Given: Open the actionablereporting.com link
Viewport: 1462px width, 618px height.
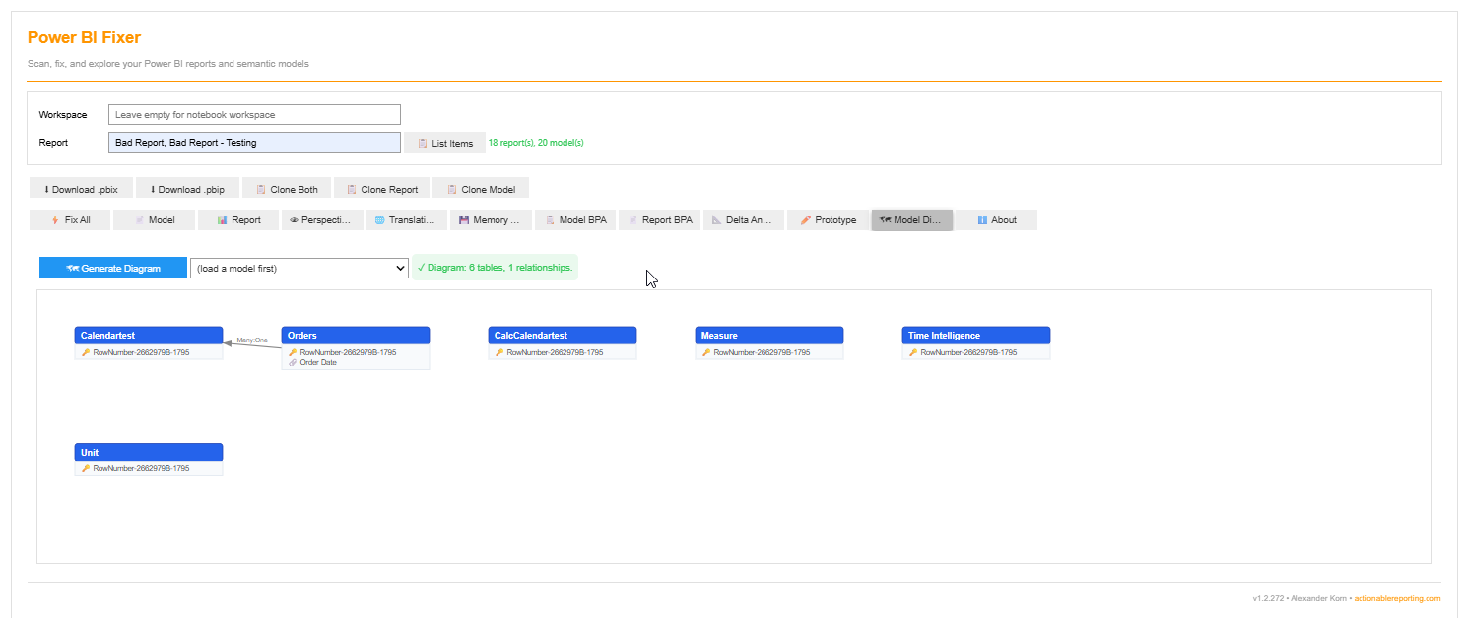Looking at the screenshot, I should pos(1397,598).
